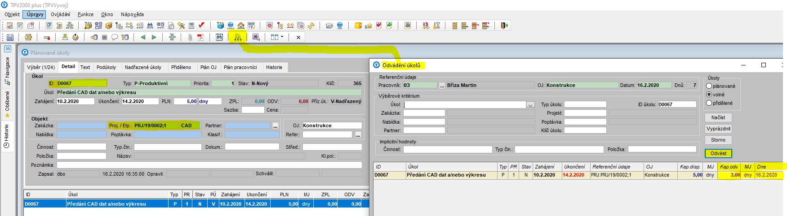Click the Načíst button

718,117
